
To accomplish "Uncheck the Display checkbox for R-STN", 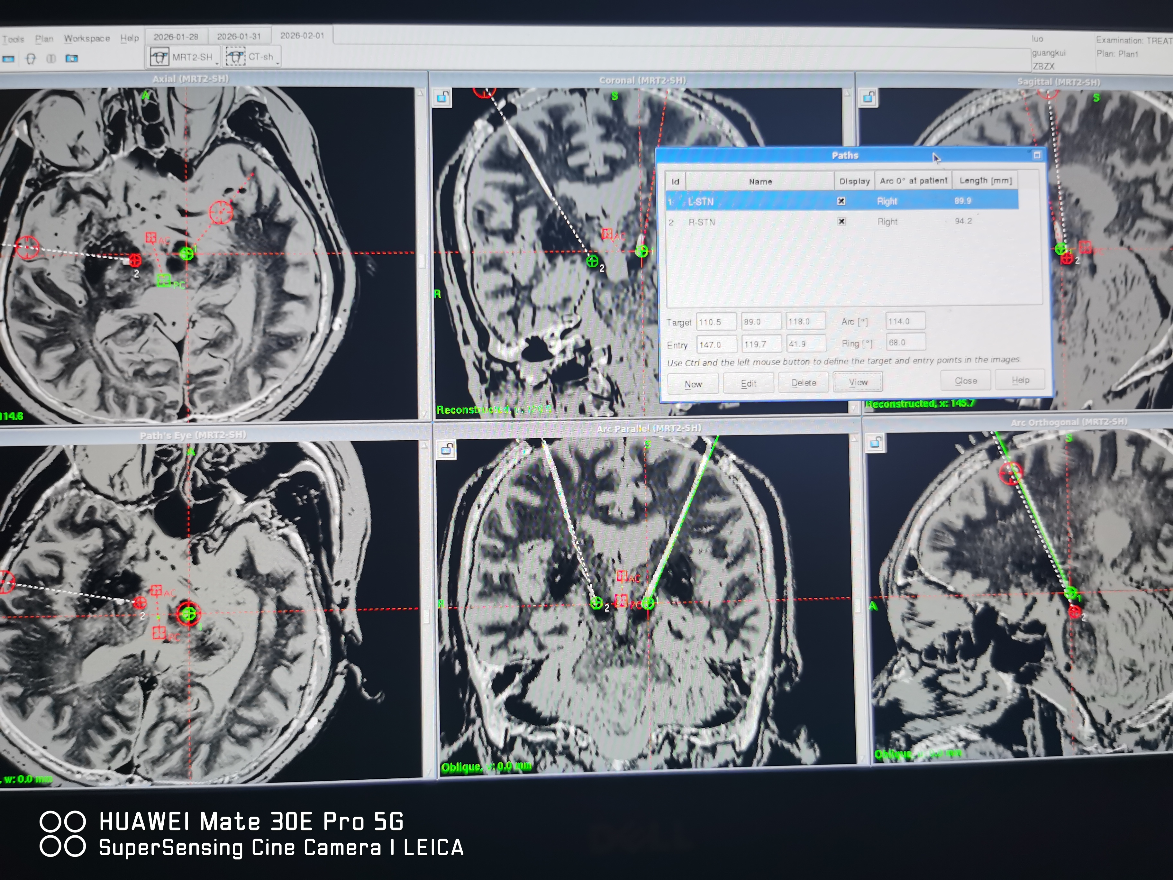I will [841, 221].
